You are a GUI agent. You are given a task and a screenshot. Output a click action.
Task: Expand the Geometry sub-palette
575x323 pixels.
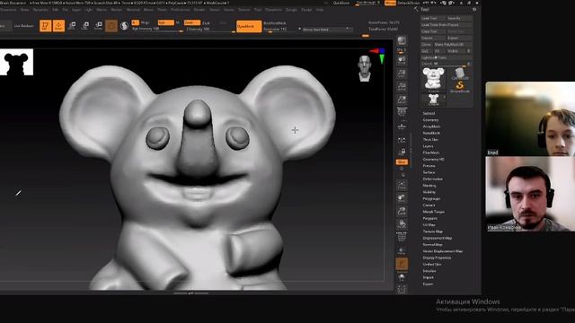430,120
